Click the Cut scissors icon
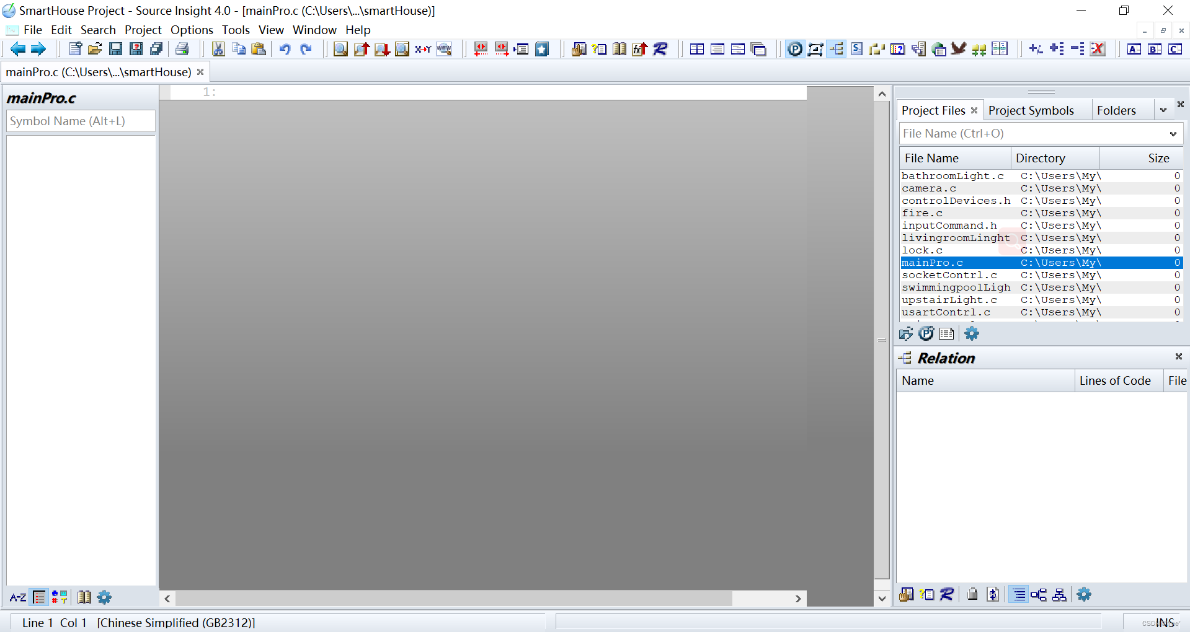1190x632 pixels. click(218, 49)
